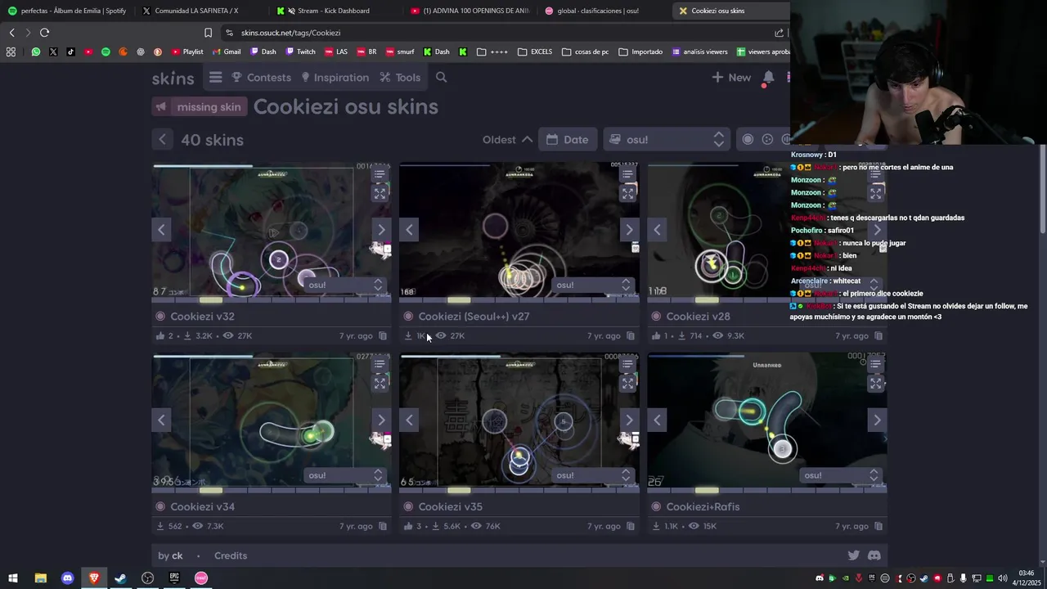Open osu! mode selector on Cookiezi+Rafis preview

point(841,475)
